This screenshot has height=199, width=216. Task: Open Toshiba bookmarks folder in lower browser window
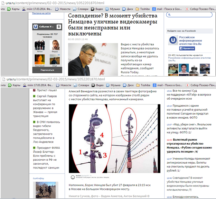(x=143, y=85)
